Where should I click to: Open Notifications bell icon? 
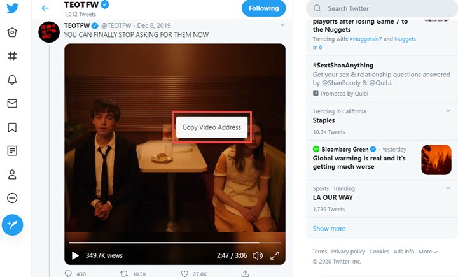tap(12, 80)
